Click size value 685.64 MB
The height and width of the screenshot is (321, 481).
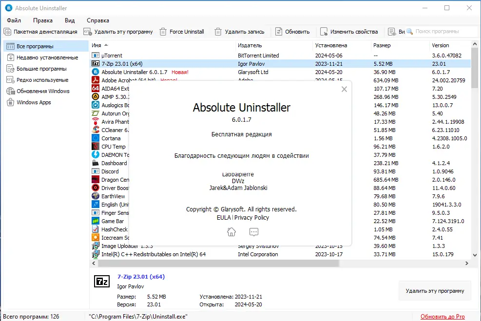(386, 180)
